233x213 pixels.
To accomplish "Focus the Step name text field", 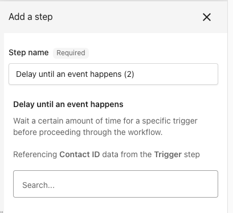I will pyautogui.click(x=113, y=74).
